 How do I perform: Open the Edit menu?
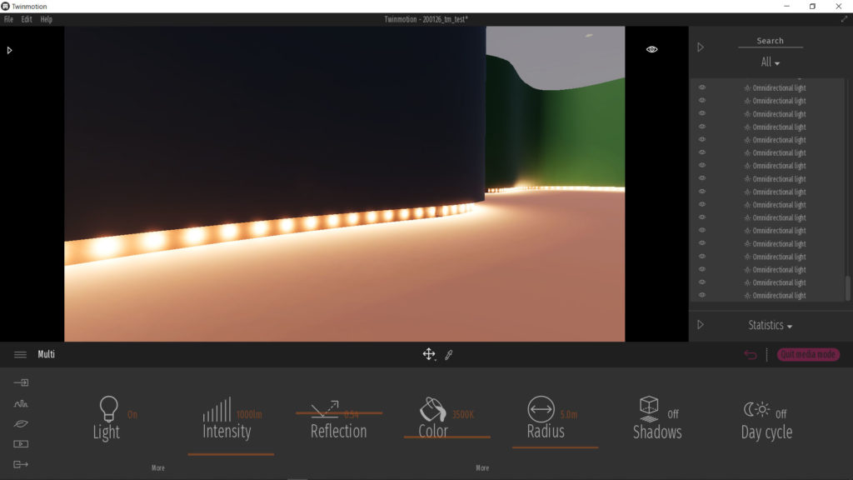pyautogui.click(x=24, y=18)
